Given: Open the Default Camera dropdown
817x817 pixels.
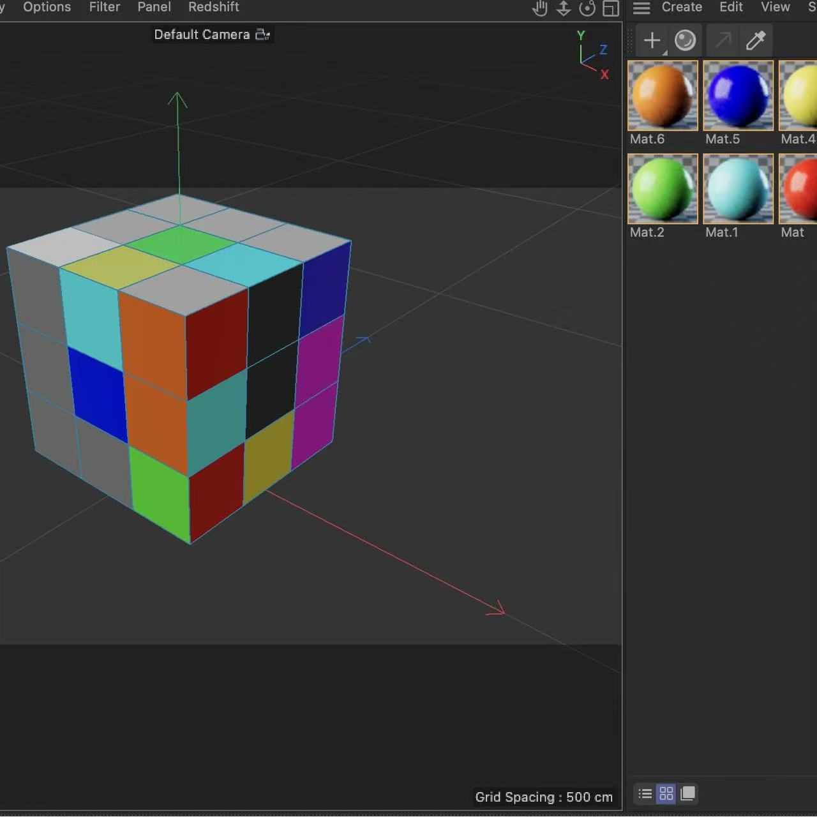Looking at the screenshot, I should click(x=211, y=34).
